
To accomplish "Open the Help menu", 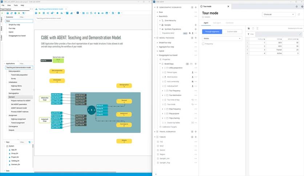I will (x=22, y=5).
